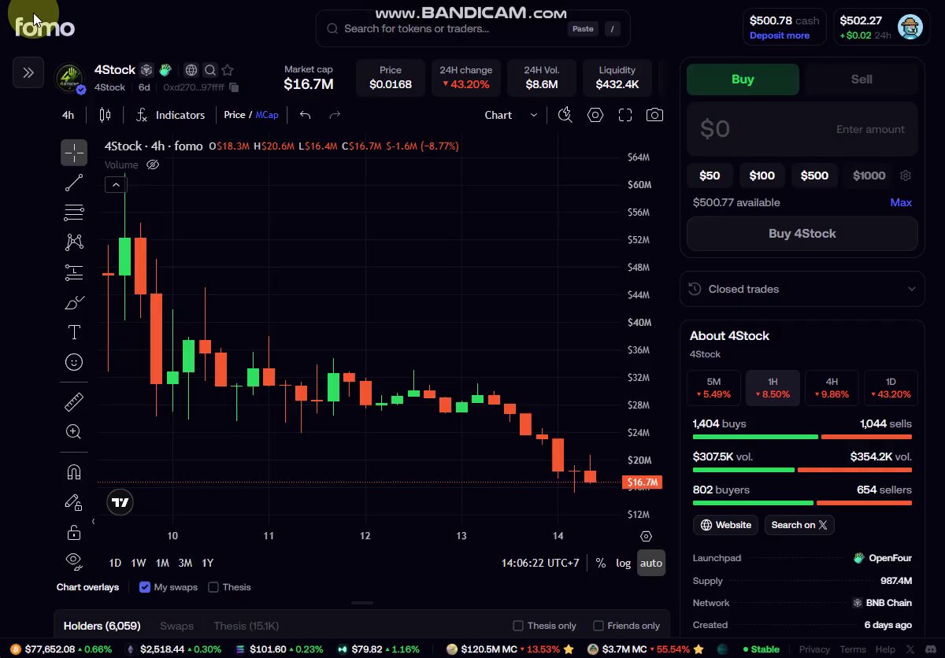
Task: Undo the last chart action
Action: [x=306, y=115]
